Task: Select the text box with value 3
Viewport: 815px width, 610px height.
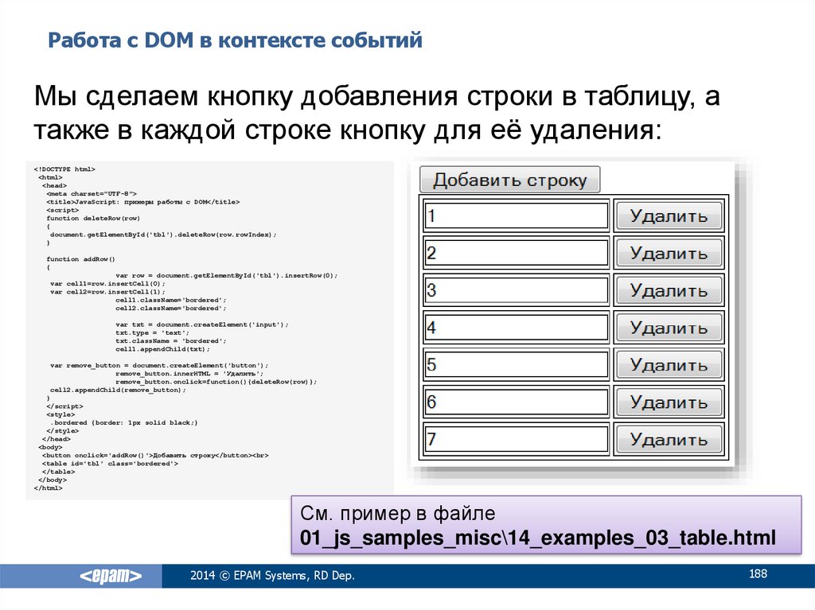Action: click(x=516, y=291)
